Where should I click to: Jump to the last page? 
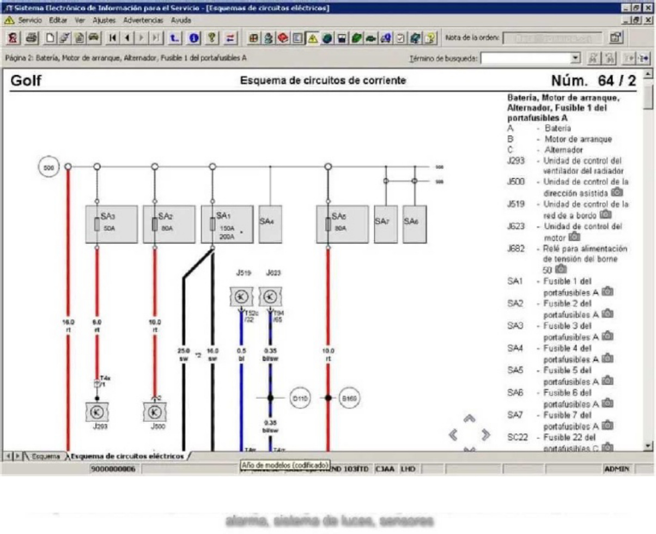[x=156, y=38]
